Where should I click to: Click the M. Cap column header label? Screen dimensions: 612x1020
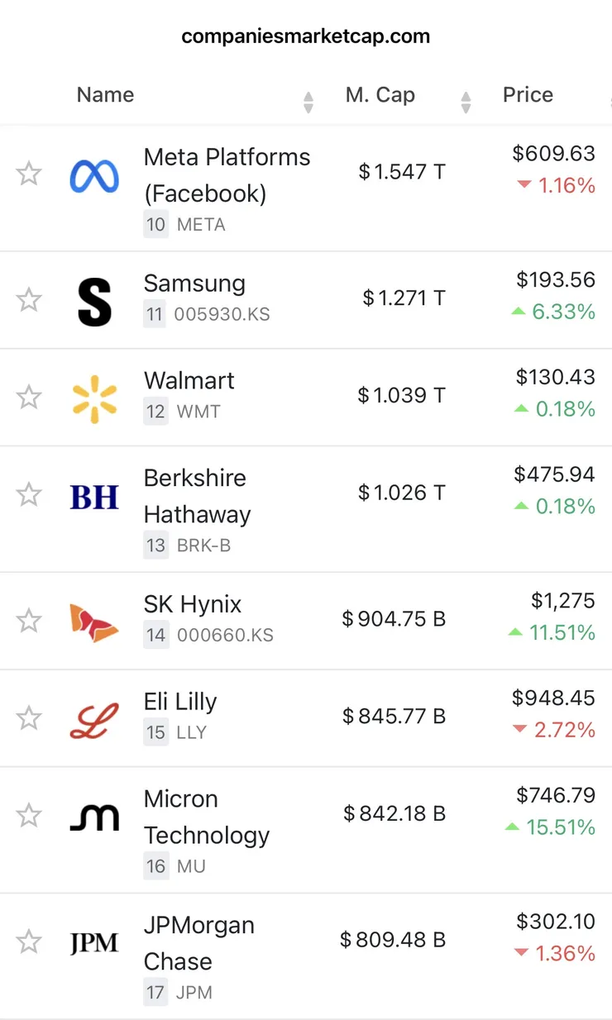[380, 95]
